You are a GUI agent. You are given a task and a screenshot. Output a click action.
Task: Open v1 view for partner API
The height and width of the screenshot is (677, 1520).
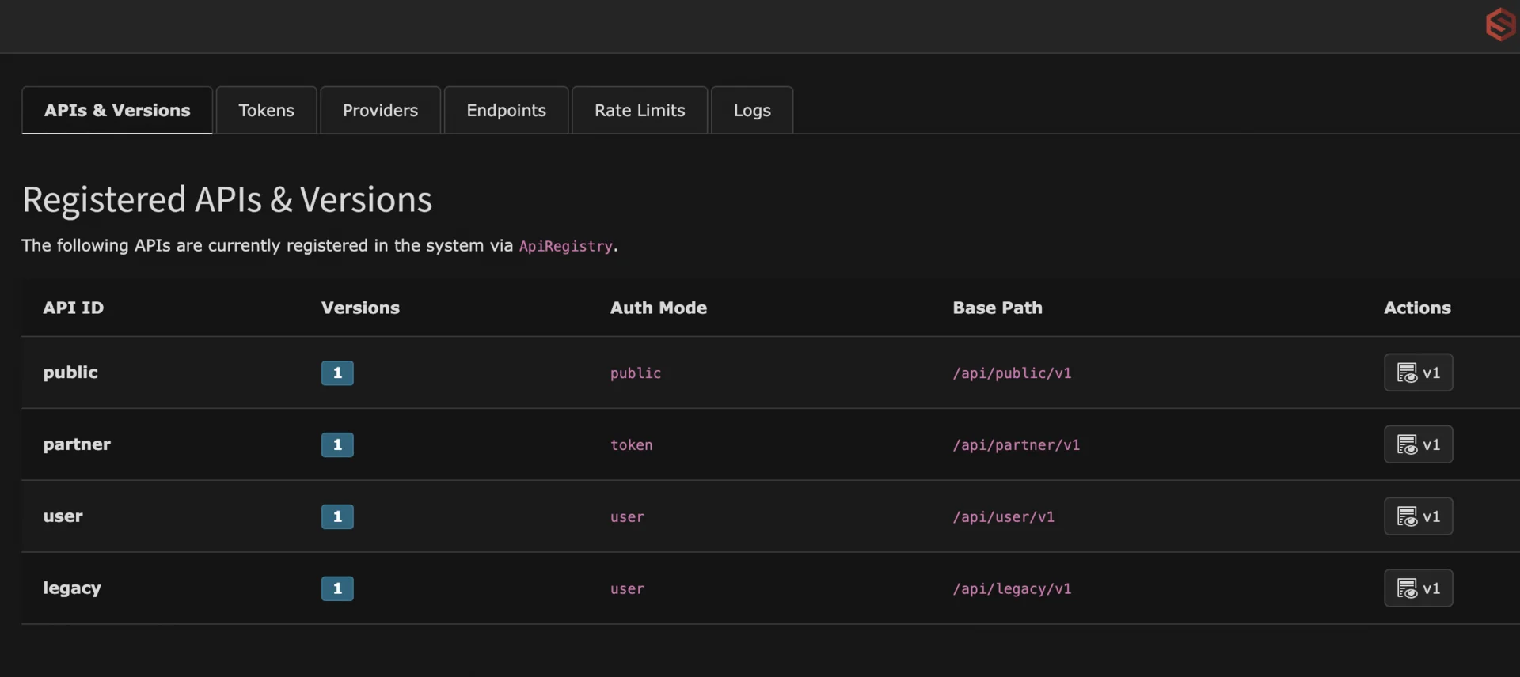click(x=1418, y=444)
